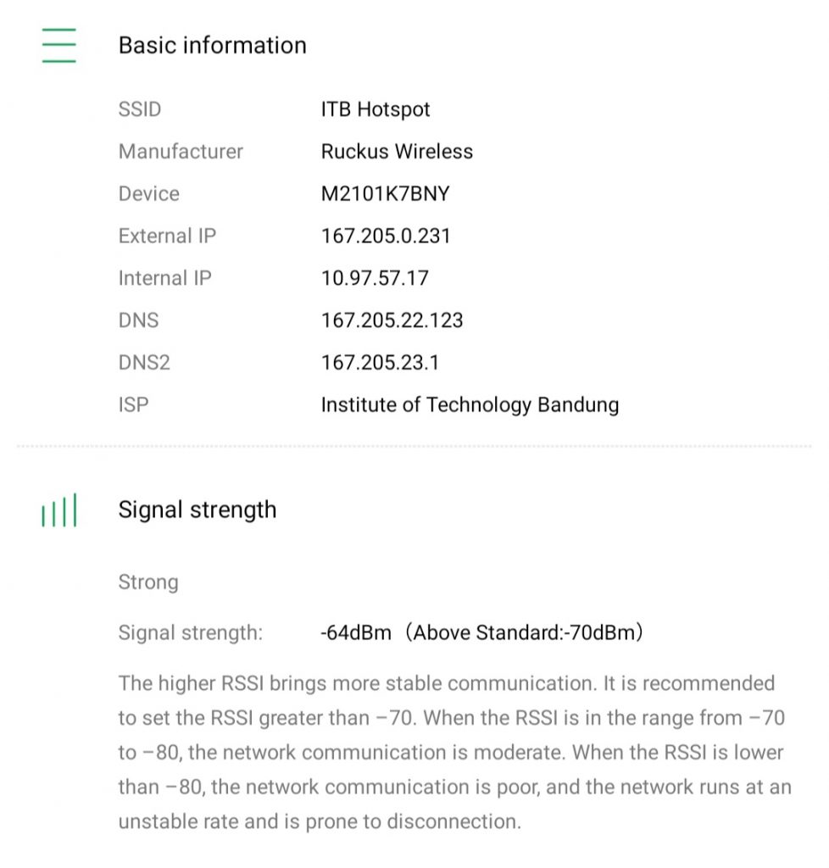The height and width of the screenshot is (868, 829).
Task: Click the -64dBm signal strength reading
Action: pos(356,633)
